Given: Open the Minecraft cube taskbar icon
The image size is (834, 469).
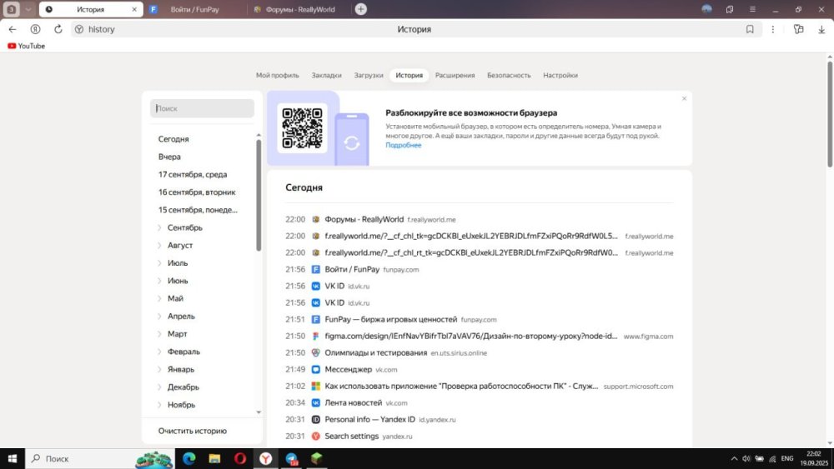Looking at the screenshot, I should point(316,458).
